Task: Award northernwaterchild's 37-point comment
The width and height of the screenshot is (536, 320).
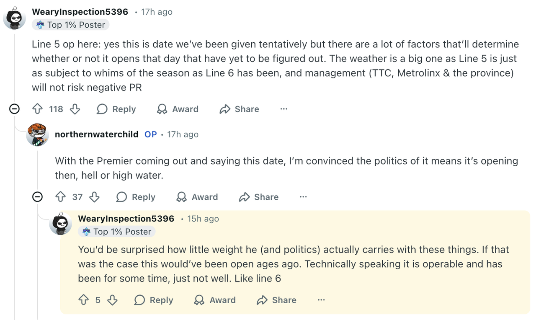Action: pyautogui.click(x=197, y=197)
